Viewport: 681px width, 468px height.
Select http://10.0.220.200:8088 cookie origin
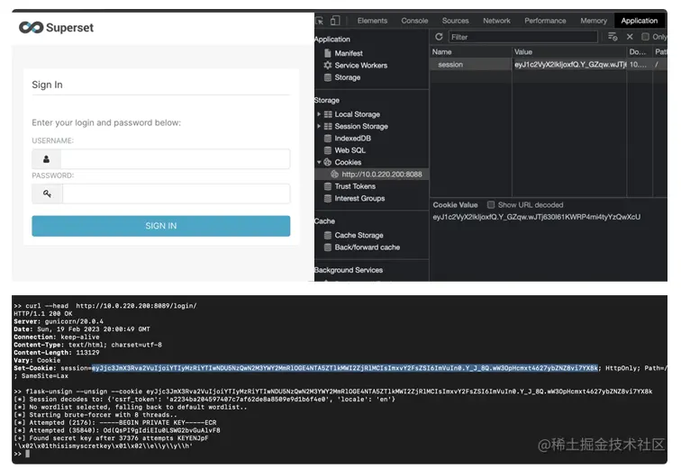coord(381,174)
